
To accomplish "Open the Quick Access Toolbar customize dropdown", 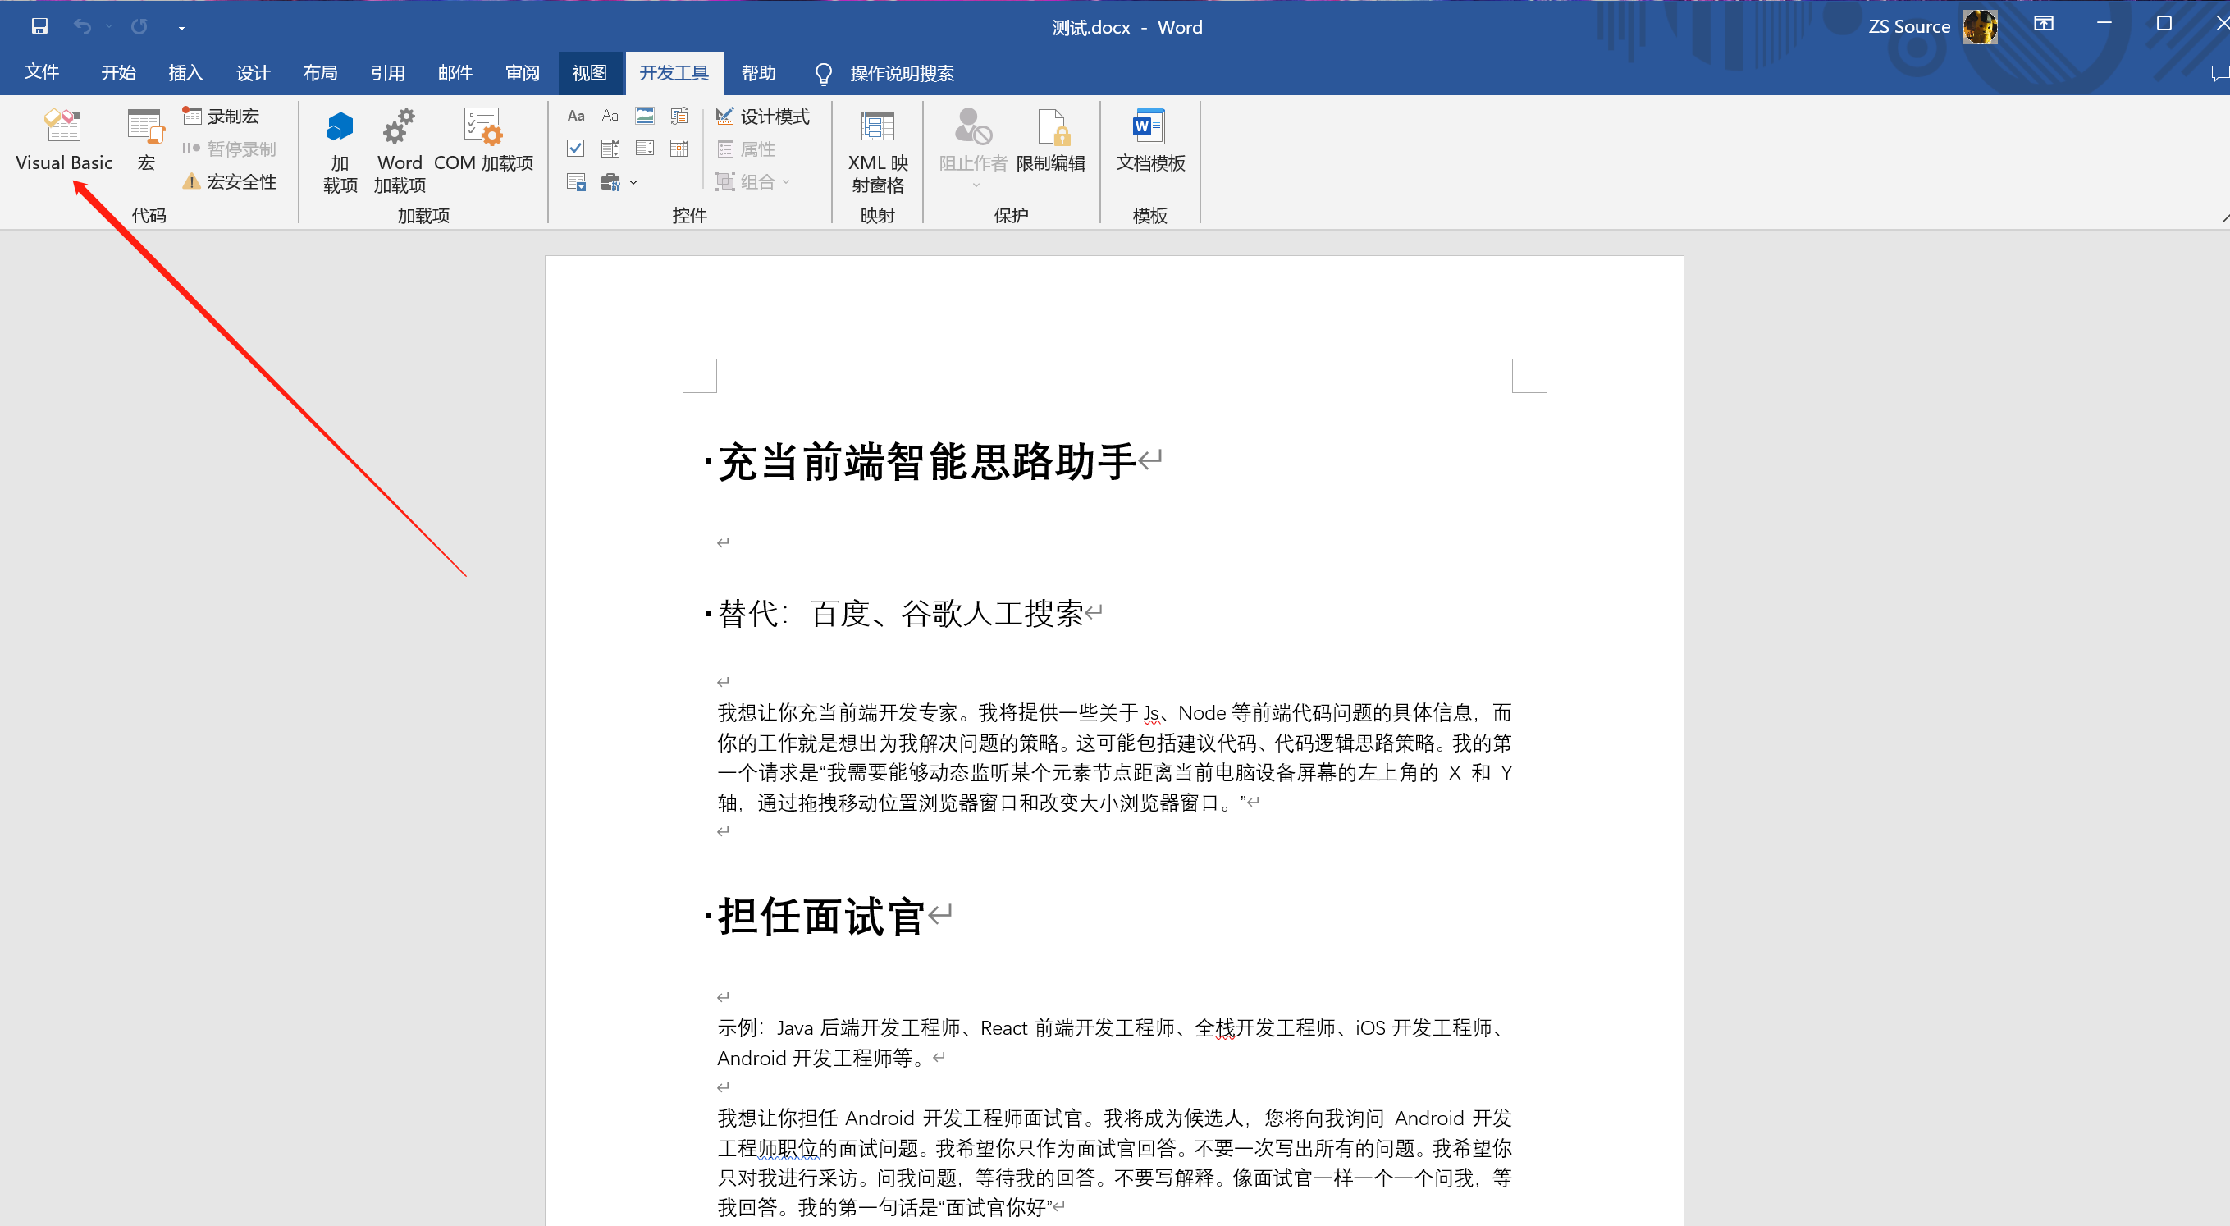I will (181, 27).
